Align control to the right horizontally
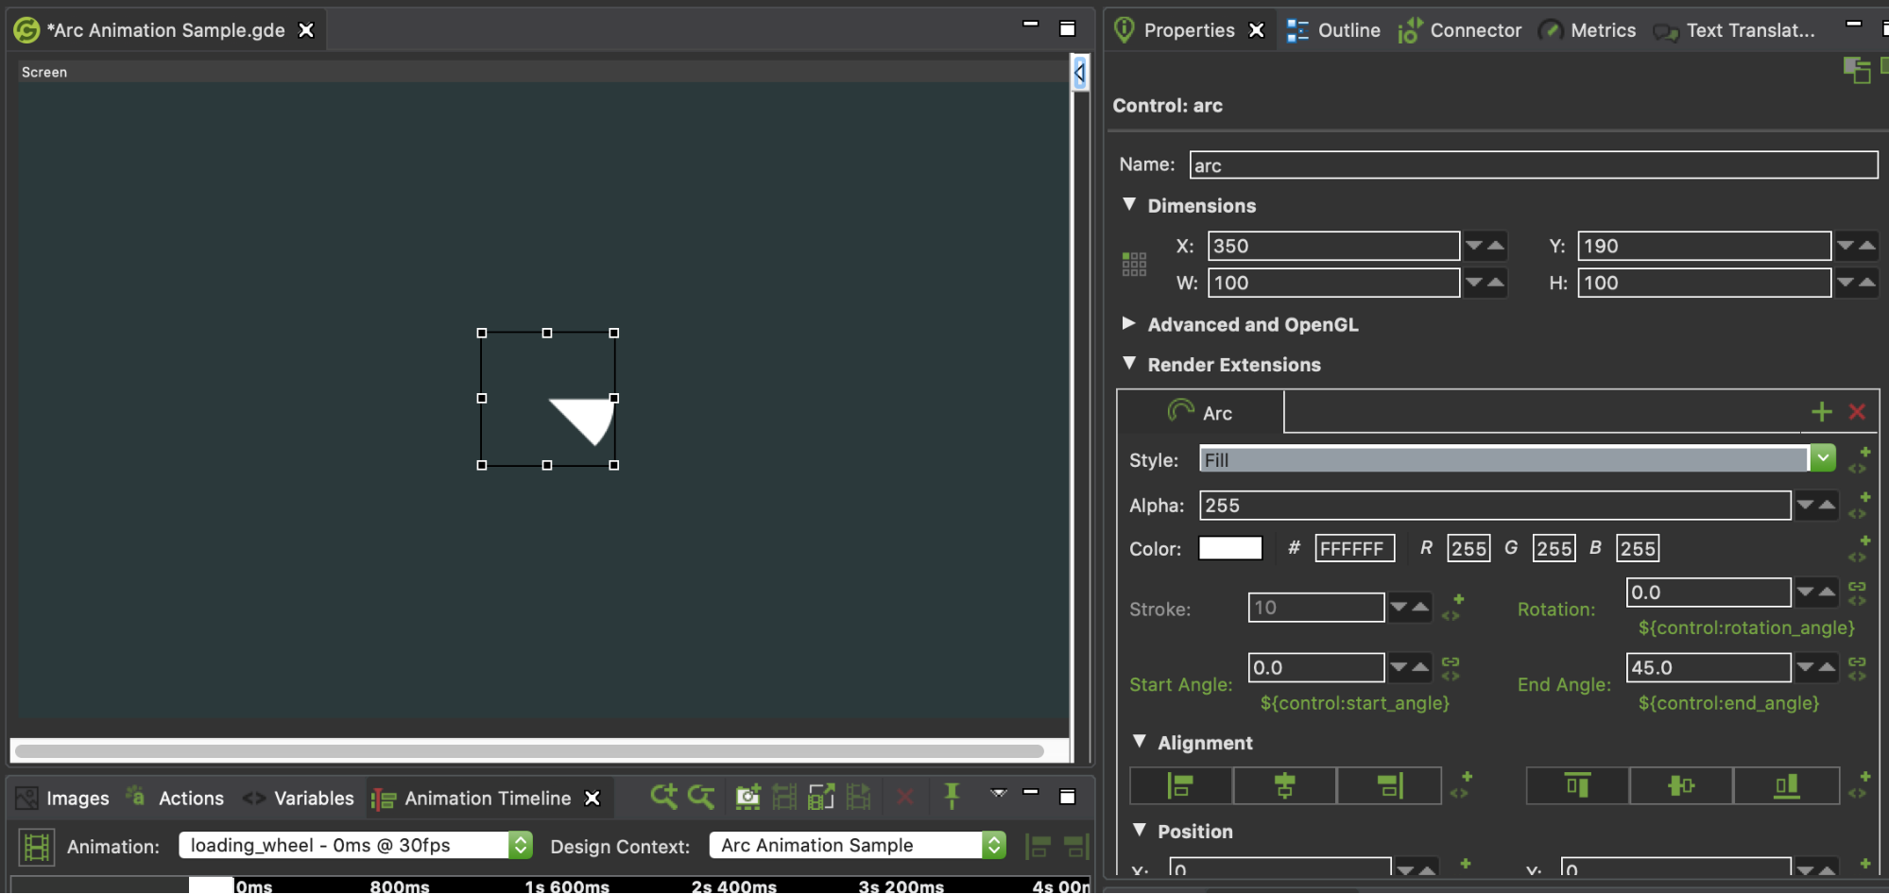This screenshot has height=894, width=1889. [x=1389, y=785]
